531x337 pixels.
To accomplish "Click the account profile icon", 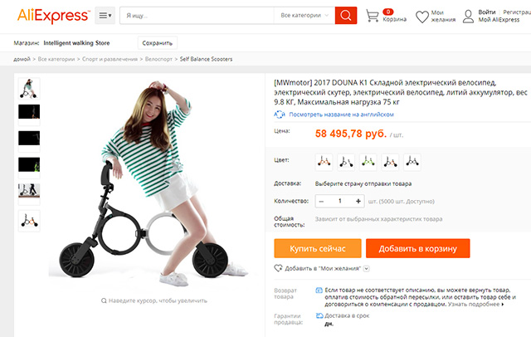I will 469,16.
